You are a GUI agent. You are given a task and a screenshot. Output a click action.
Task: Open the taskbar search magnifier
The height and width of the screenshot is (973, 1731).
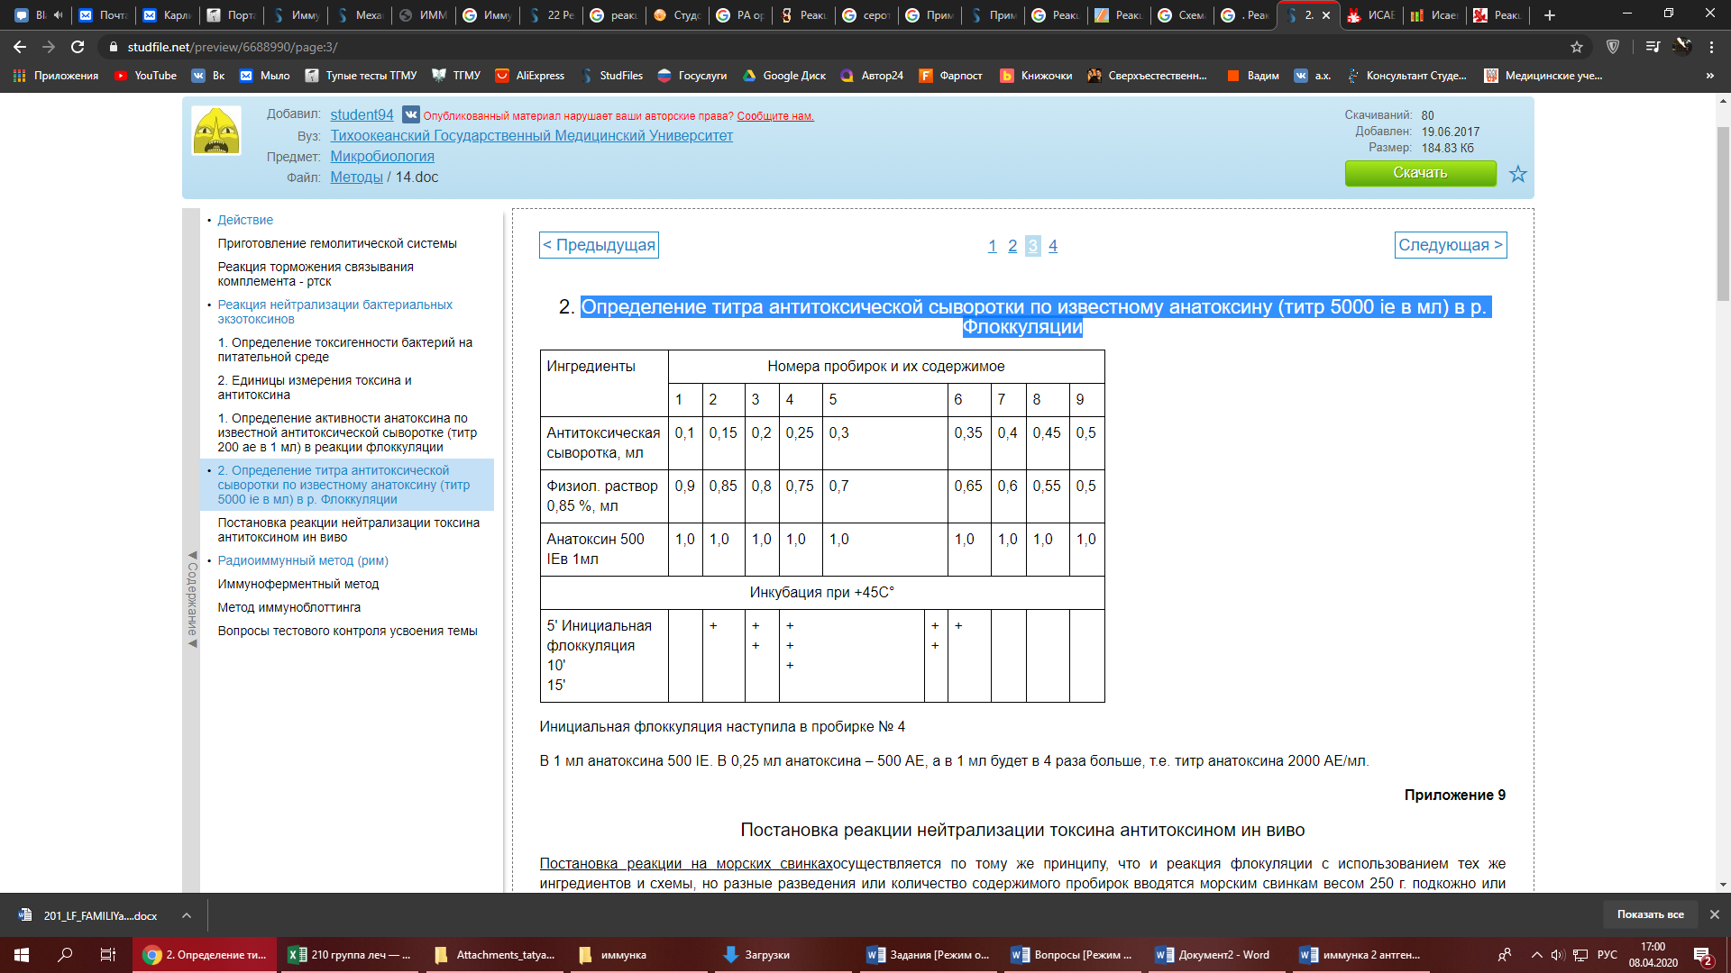click(65, 955)
